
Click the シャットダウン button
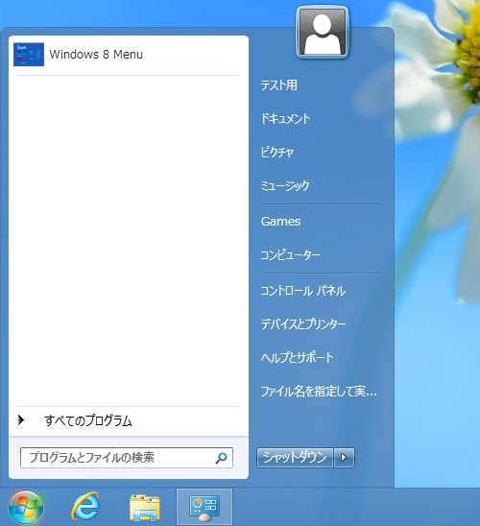coord(295,457)
